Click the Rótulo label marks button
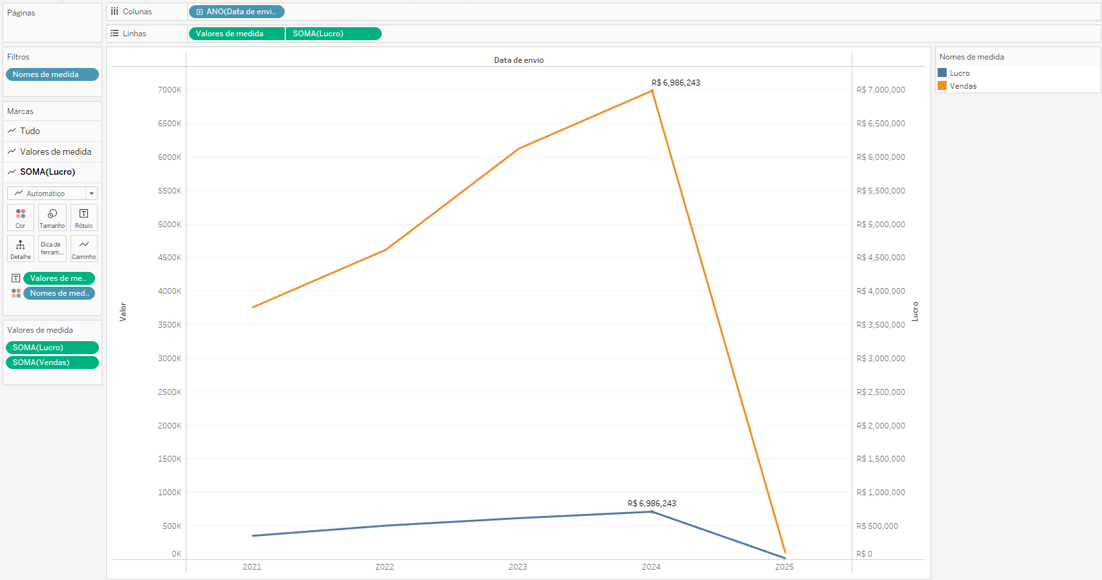Image resolution: width=1102 pixels, height=580 pixels. pyautogui.click(x=83, y=217)
